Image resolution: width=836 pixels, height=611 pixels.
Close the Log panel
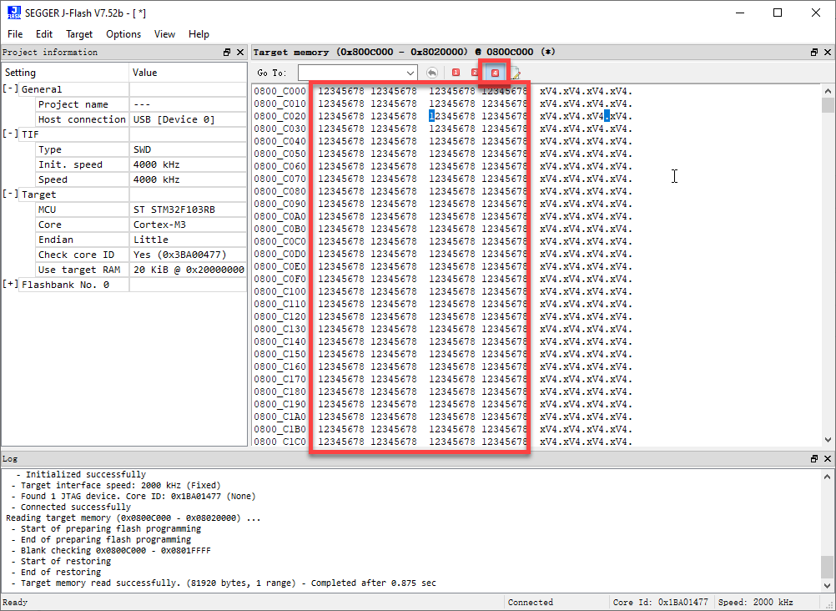point(828,459)
